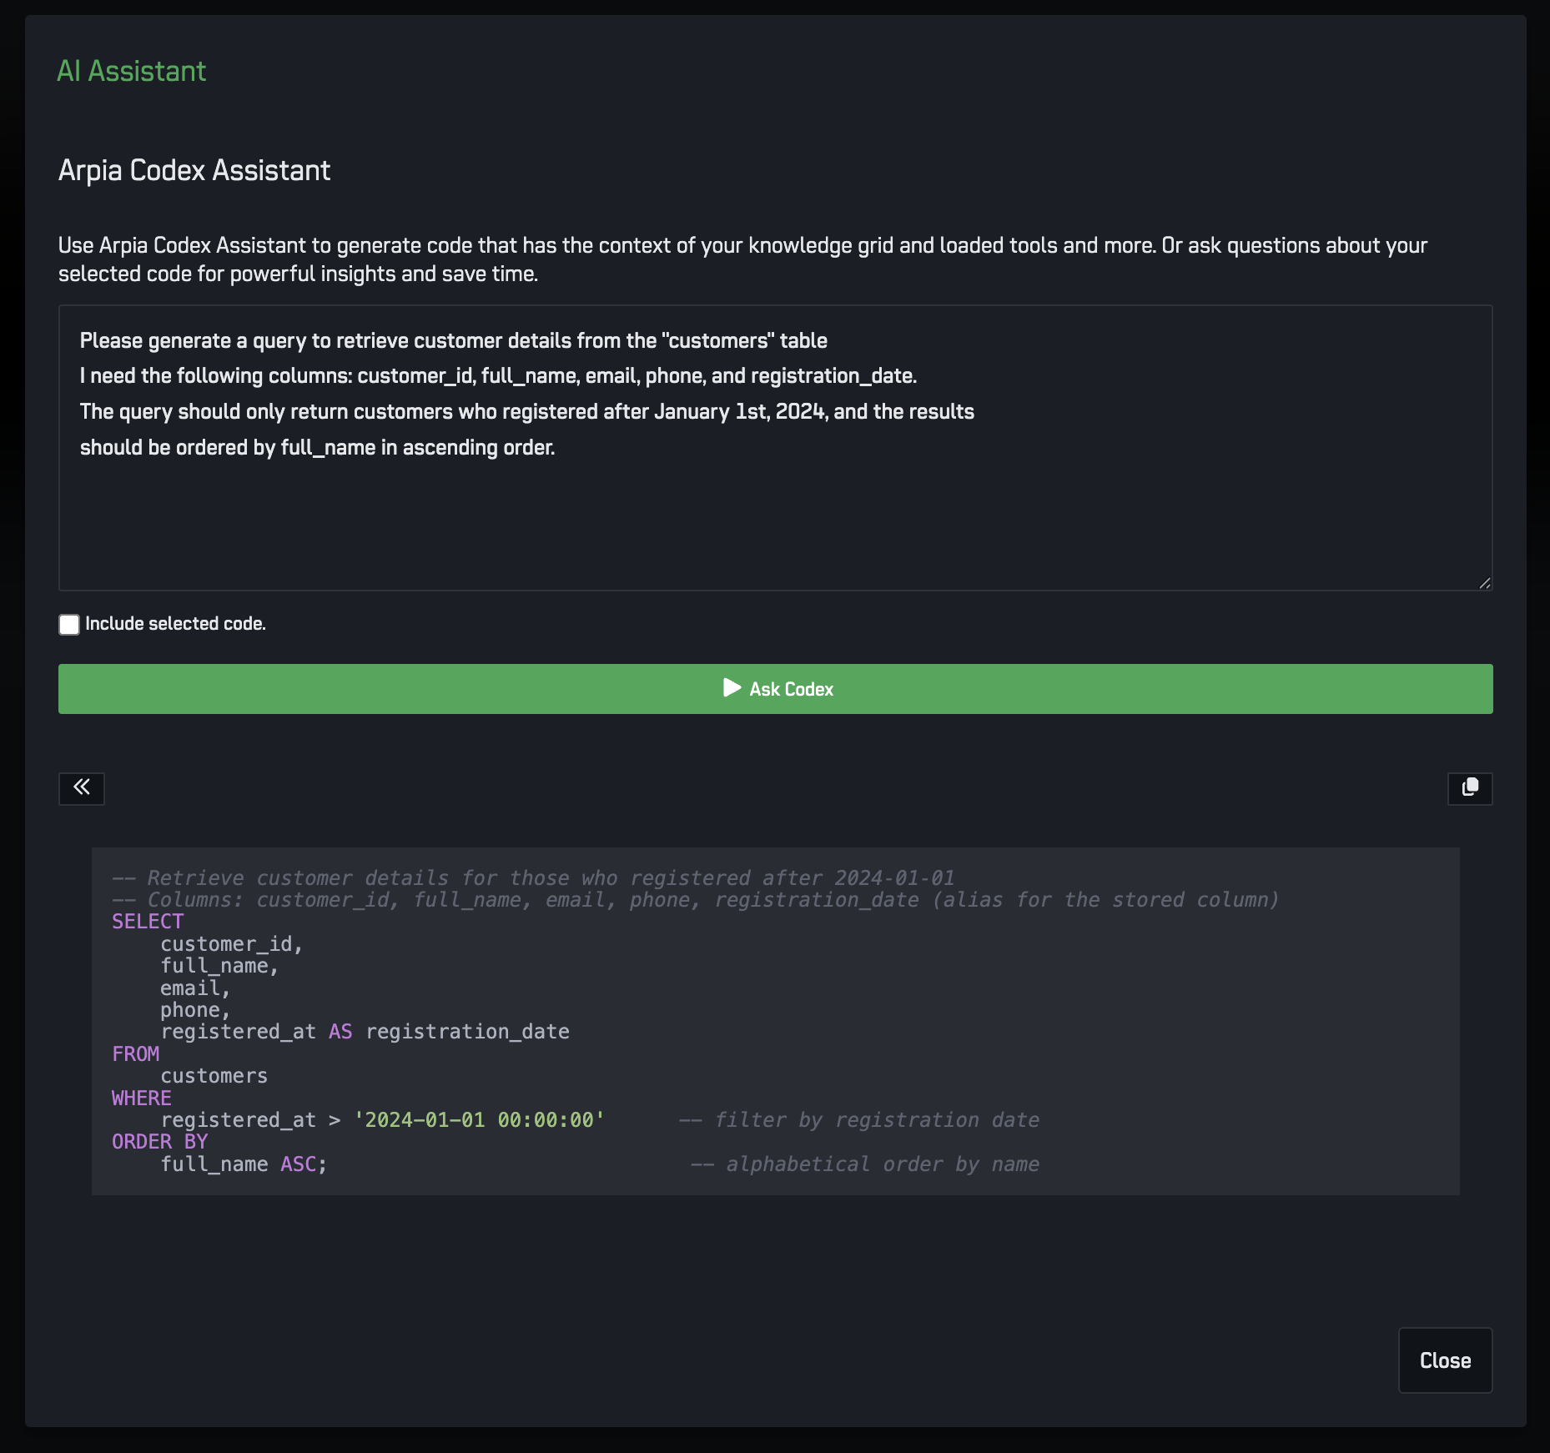The image size is (1550, 1453).
Task: Click the 'email,' code line
Action: pos(195,988)
